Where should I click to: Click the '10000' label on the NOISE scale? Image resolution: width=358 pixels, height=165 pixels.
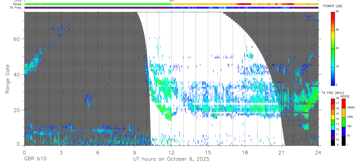(351, 107)
